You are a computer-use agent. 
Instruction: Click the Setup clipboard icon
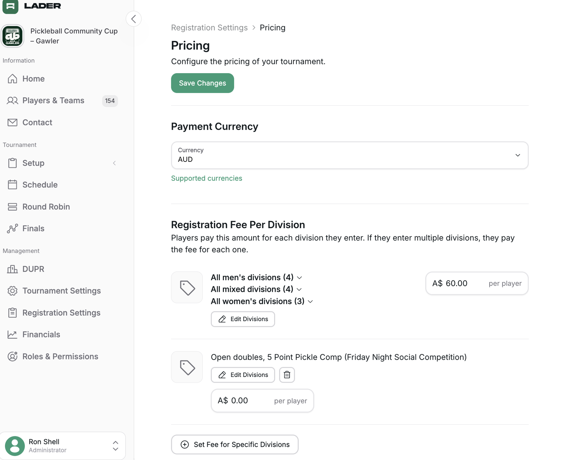click(12, 163)
